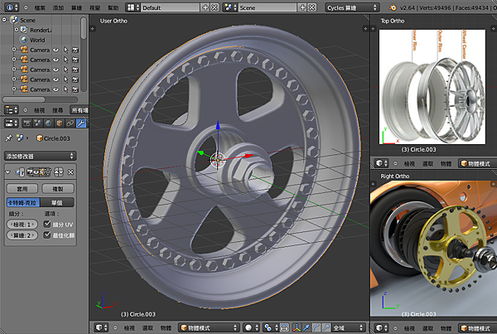
Task: Collapse the subdivision modifier panel
Action: tap(8, 172)
